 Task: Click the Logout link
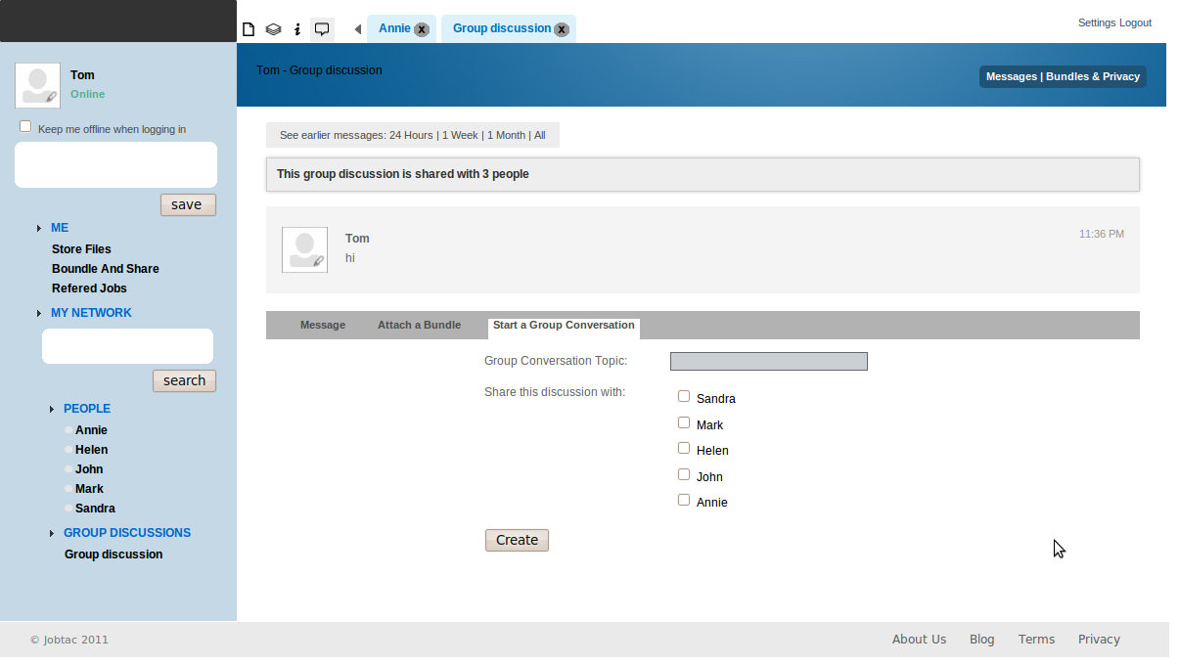[x=1135, y=22]
